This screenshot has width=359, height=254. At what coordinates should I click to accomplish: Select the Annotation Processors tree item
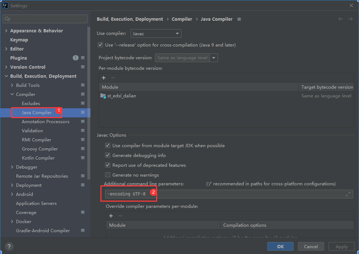(x=45, y=121)
